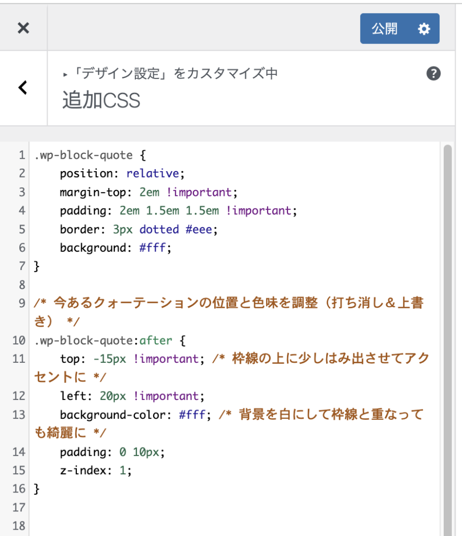Open publish settings gear icon
The image size is (462, 536).
[x=424, y=29]
